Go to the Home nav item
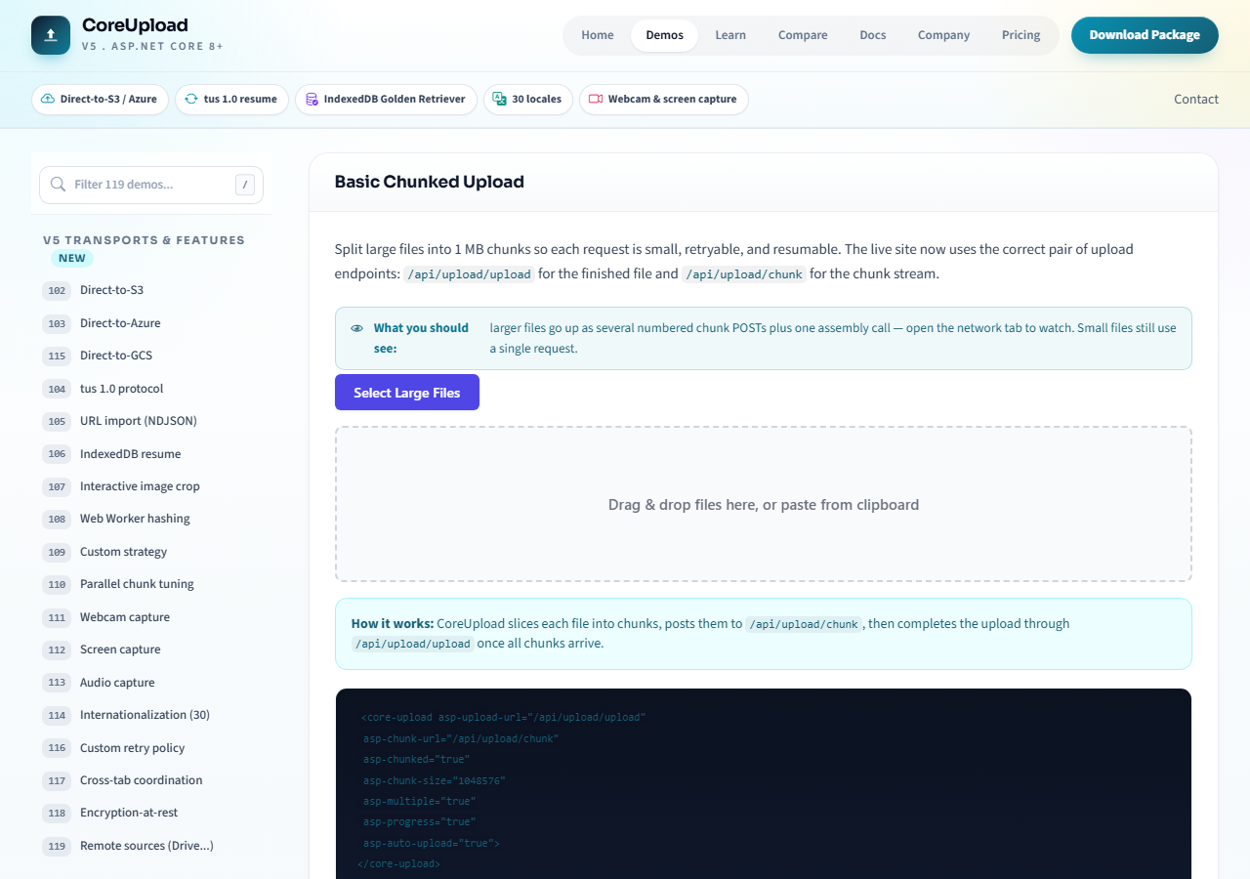The width and height of the screenshot is (1250, 879). pyautogui.click(x=598, y=35)
